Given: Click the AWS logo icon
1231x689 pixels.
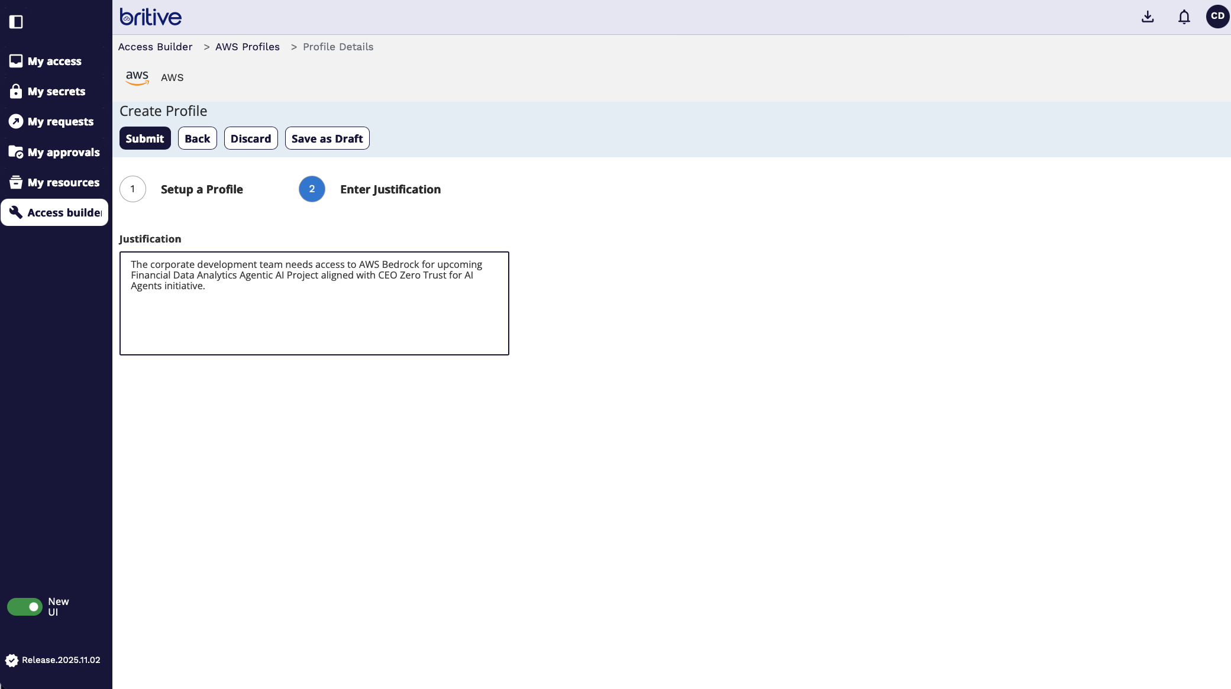Looking at the screenshot, I should pyautogui.click(x=137, y=77).
